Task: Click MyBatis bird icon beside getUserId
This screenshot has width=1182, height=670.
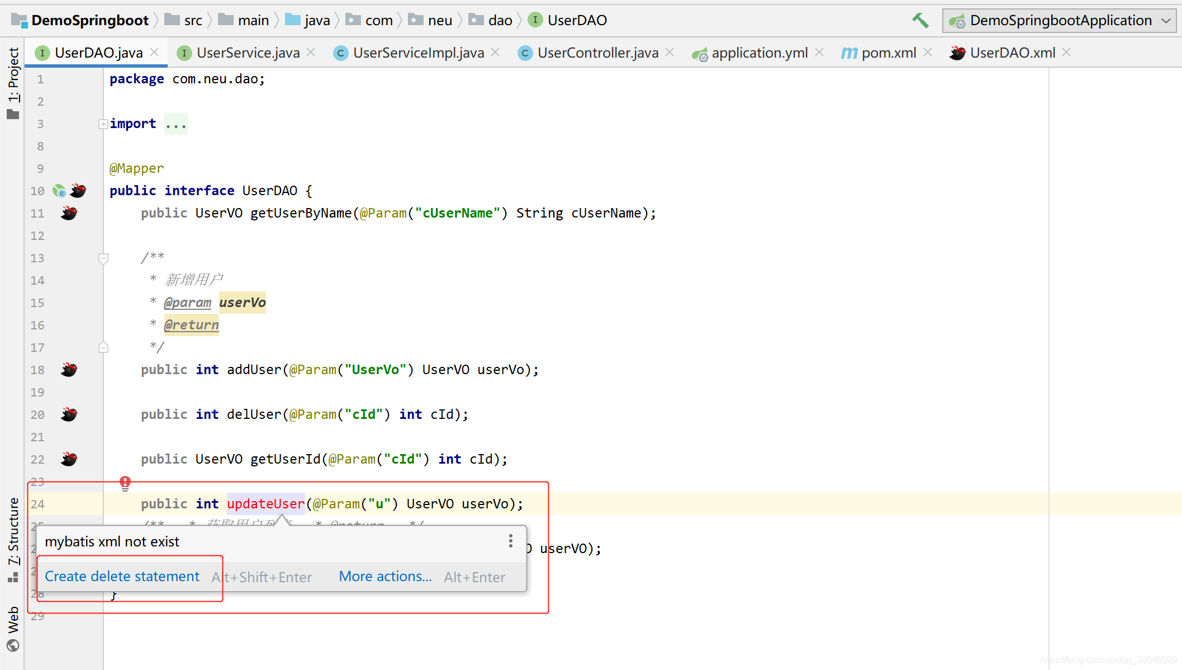Action: coord(69,459)
